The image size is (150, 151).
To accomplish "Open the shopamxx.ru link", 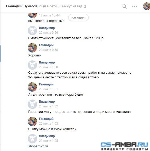I will [x=38, y=146].
